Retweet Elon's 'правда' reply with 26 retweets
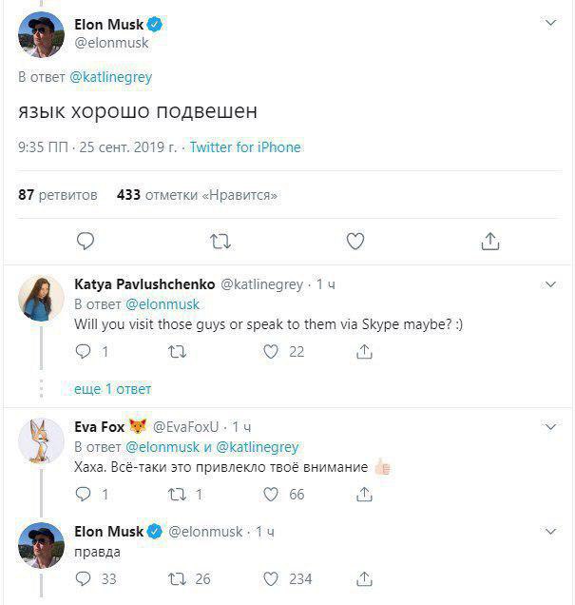This screenshot has width=575, height=605. 177,578
